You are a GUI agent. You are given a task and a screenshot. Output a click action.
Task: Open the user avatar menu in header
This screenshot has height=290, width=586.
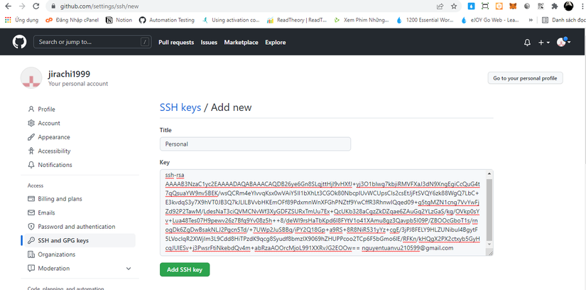[563, 42]
